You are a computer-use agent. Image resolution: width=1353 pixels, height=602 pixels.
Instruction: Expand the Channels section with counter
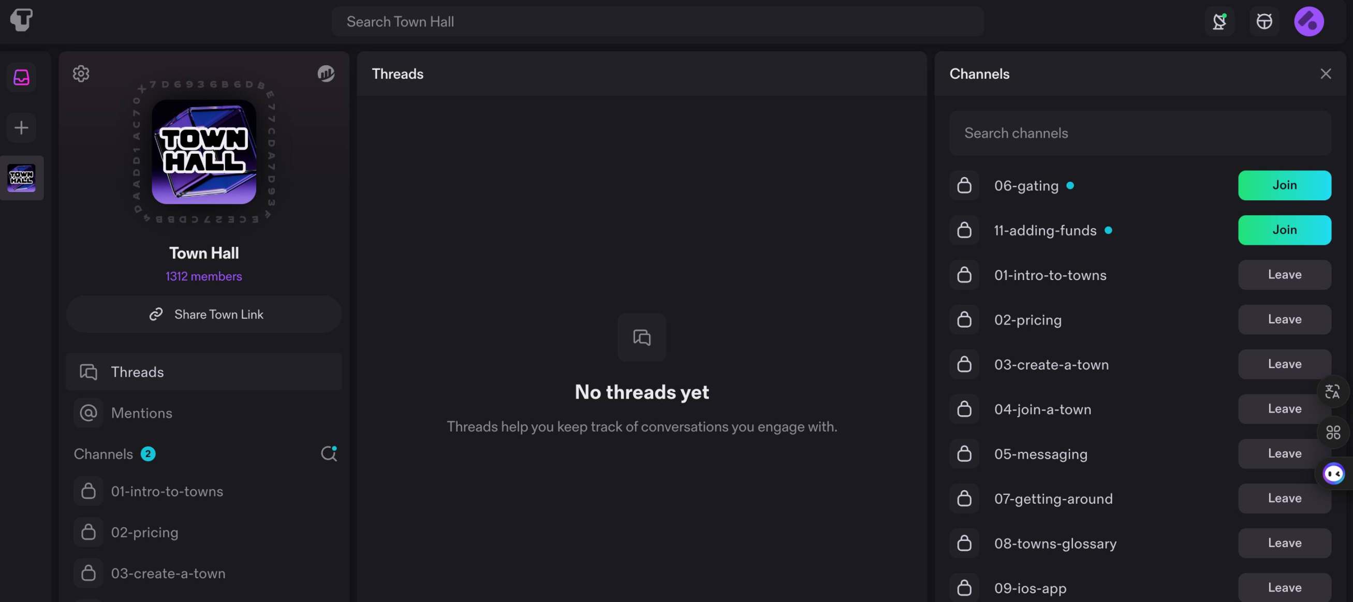113,453
